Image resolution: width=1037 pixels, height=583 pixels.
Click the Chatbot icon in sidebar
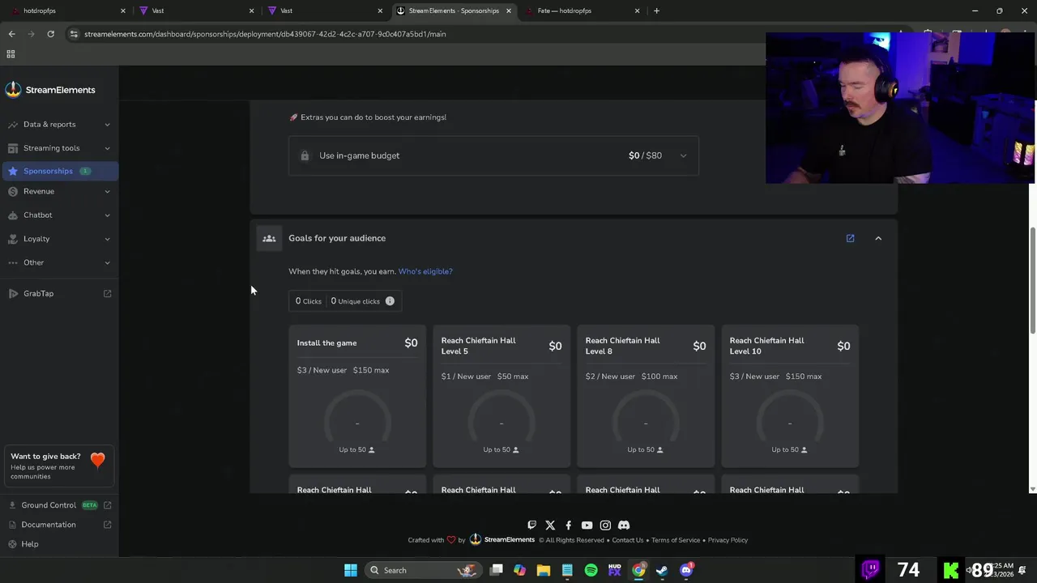[x=13, y=215]
